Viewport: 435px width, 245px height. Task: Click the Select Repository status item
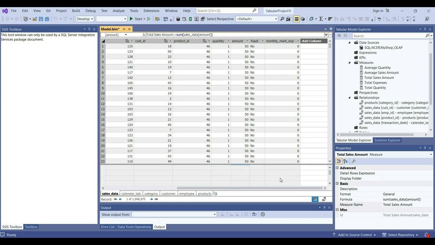[400, 235]
